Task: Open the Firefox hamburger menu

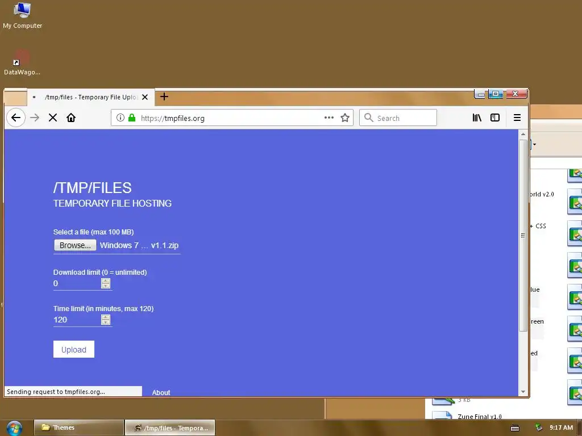Action: 517,118
